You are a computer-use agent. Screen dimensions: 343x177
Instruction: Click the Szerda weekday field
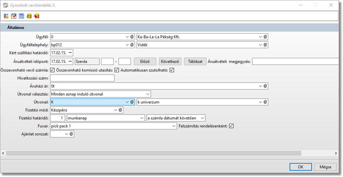tap(87, 62)
